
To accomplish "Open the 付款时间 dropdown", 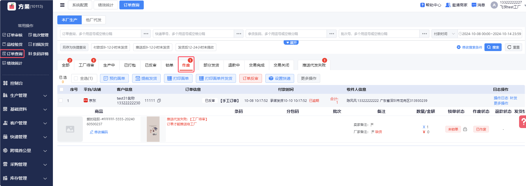I will 444,34.
